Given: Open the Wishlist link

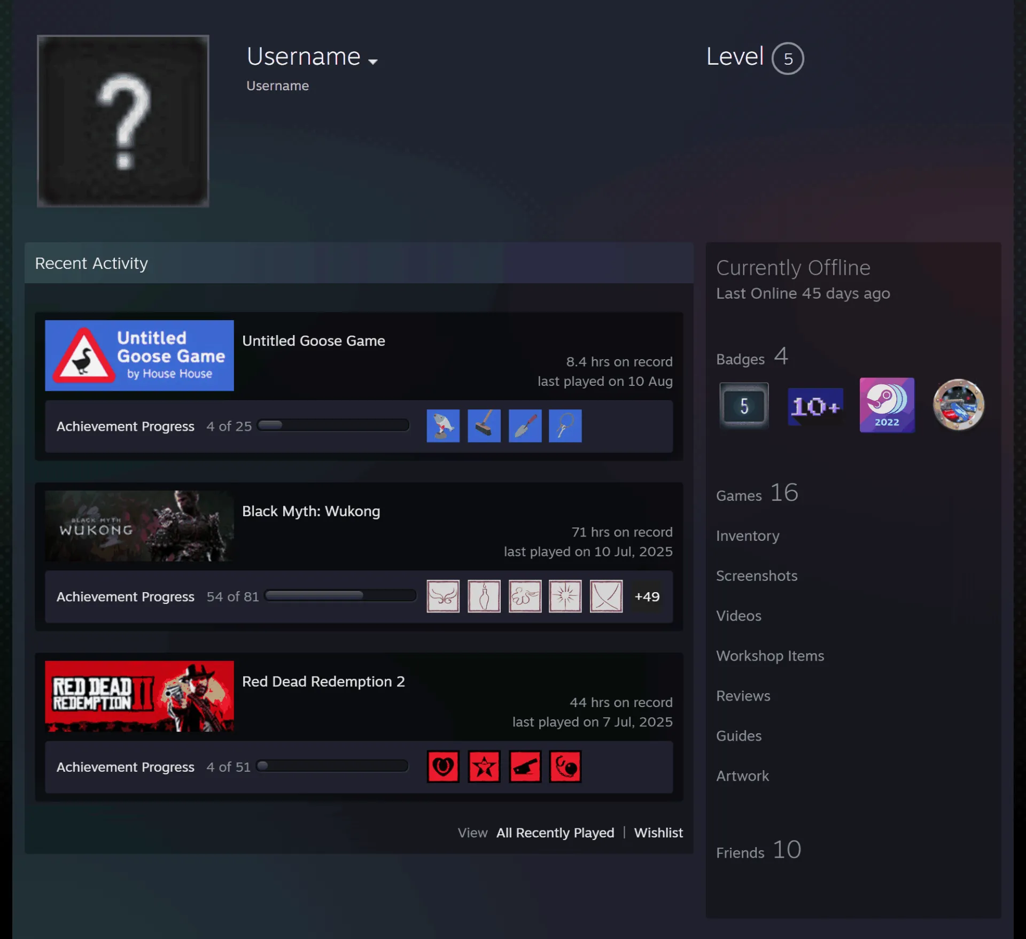Looking at the screenshot, I should tap(658, 833).
